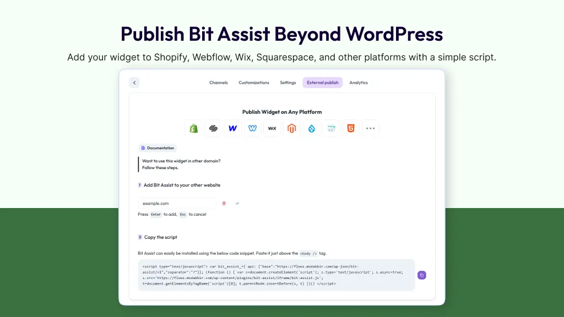Viewport: 564px width, 317px height.
Task: Focus the example.com domain input field
Action: tap(177, 204)
